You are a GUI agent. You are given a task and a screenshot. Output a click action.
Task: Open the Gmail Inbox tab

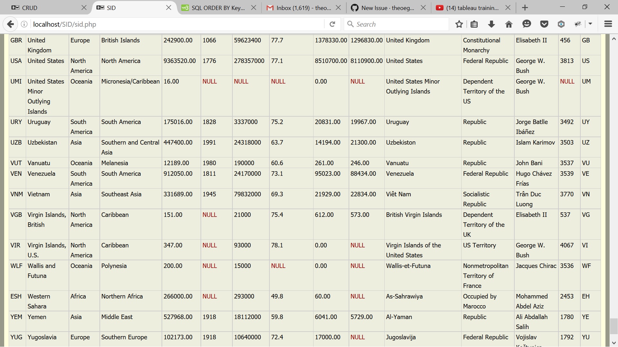(x=299, y=8)
